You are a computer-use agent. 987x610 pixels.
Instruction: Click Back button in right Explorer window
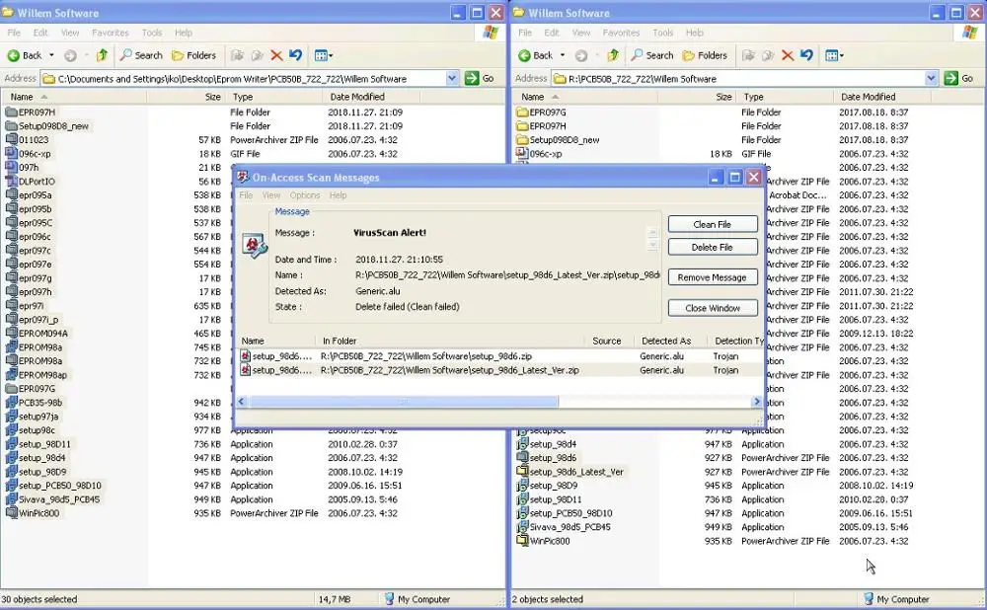pos(536,55)
